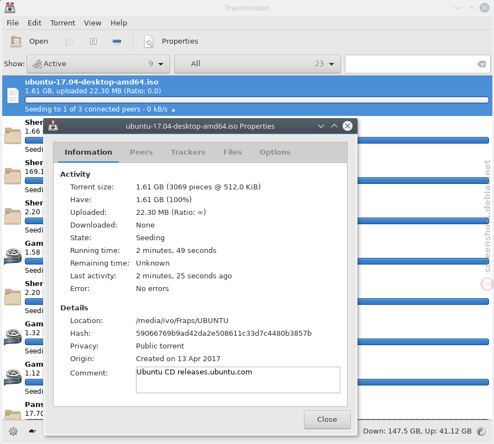
Task: Click the Uploaded value 22.30 MB
Action: [171, 212]
